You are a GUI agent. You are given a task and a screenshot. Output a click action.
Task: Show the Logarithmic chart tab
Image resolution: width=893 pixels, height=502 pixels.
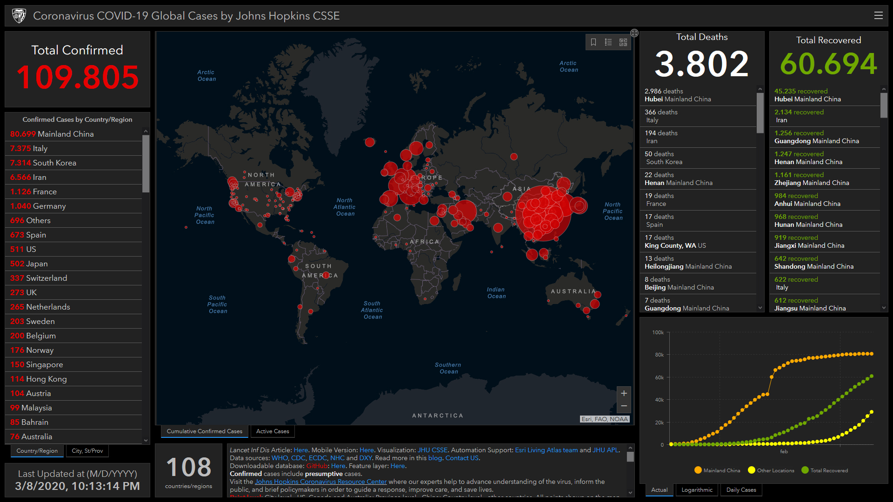697,490
